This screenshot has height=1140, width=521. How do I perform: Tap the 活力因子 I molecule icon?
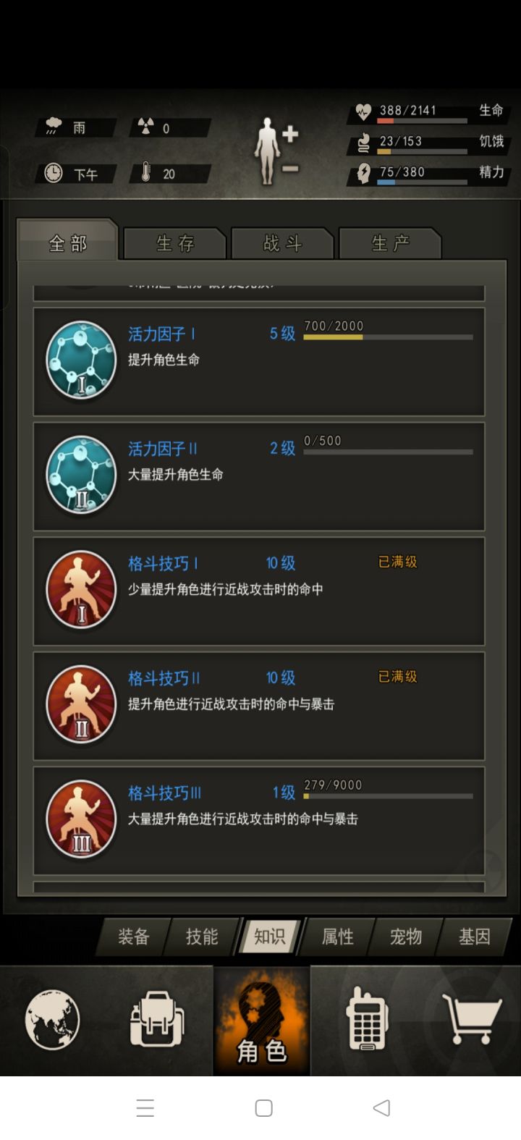tap(81, 360)
